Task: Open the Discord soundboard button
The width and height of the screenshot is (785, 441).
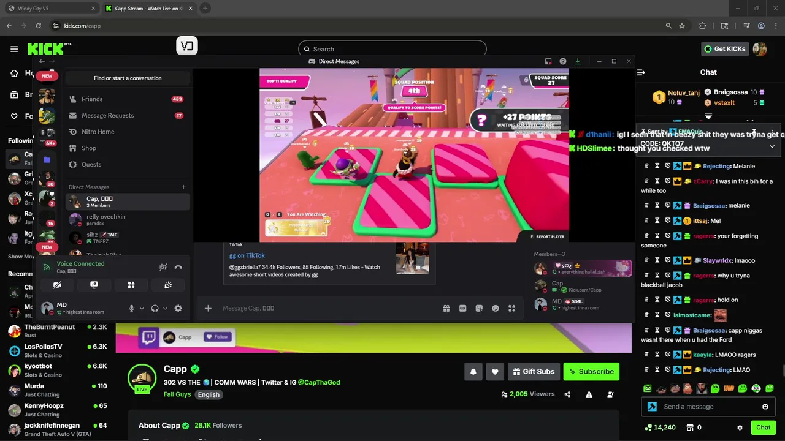Action: (168, 285)
